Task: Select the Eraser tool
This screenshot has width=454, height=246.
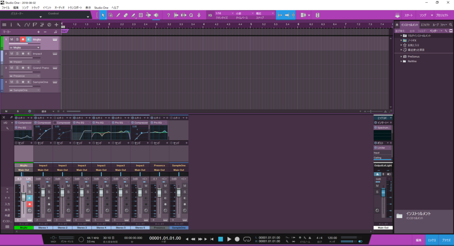Action: [125, 15]
